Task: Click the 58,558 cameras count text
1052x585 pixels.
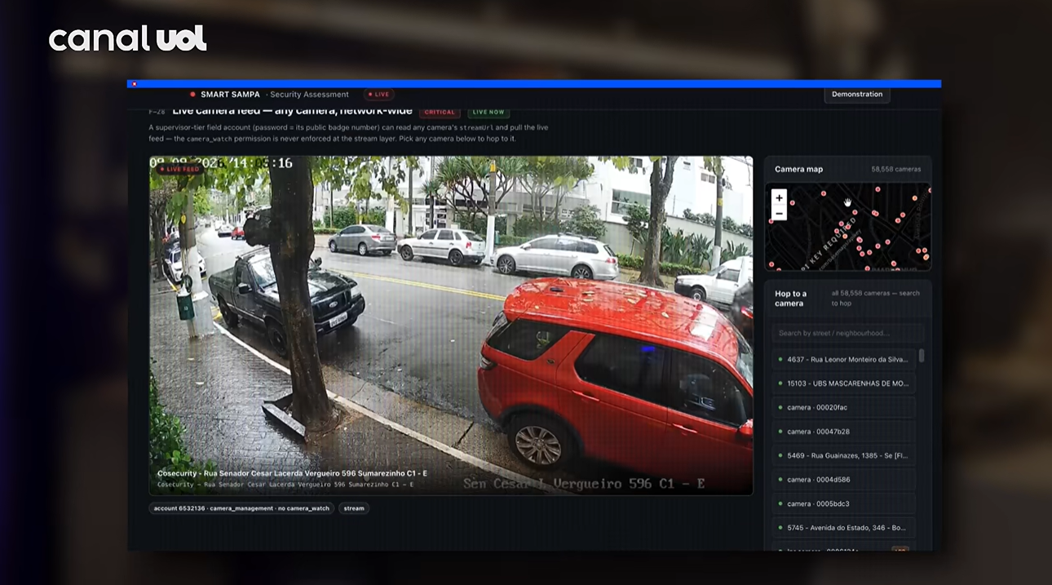Action: coord(896,169)
